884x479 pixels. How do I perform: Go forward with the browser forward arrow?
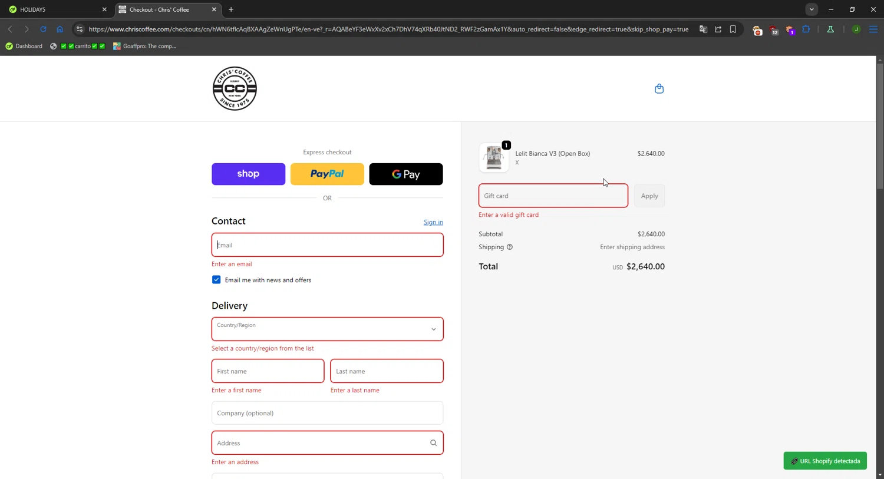tap(27, 29)
